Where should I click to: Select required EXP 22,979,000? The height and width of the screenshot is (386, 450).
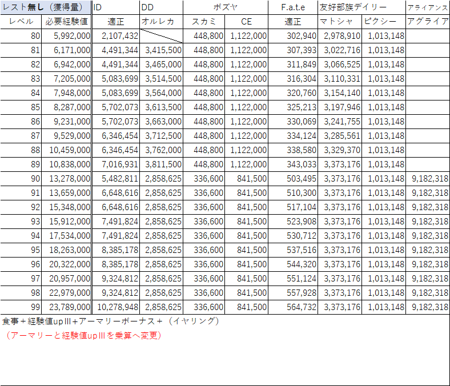pos(66,293)
